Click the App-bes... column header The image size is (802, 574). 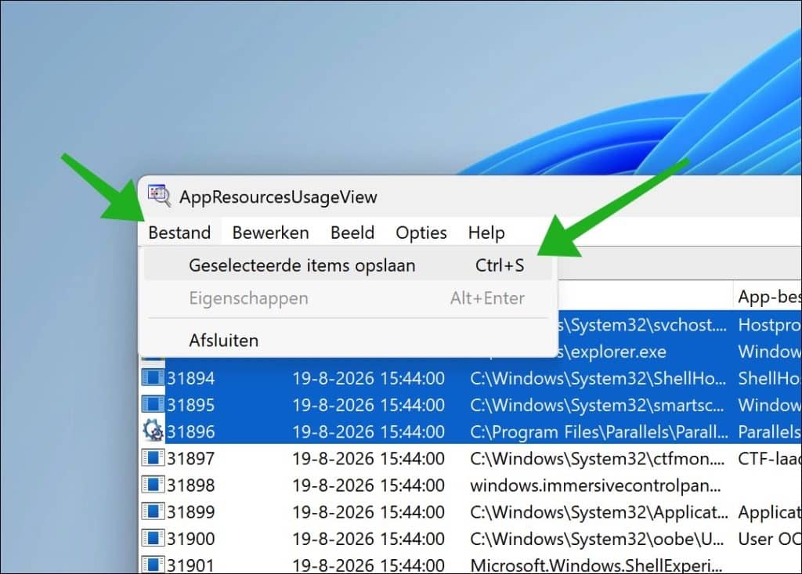[768, 296]
